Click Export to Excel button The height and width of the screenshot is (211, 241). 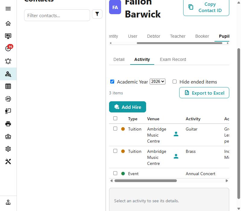point(204,93)
